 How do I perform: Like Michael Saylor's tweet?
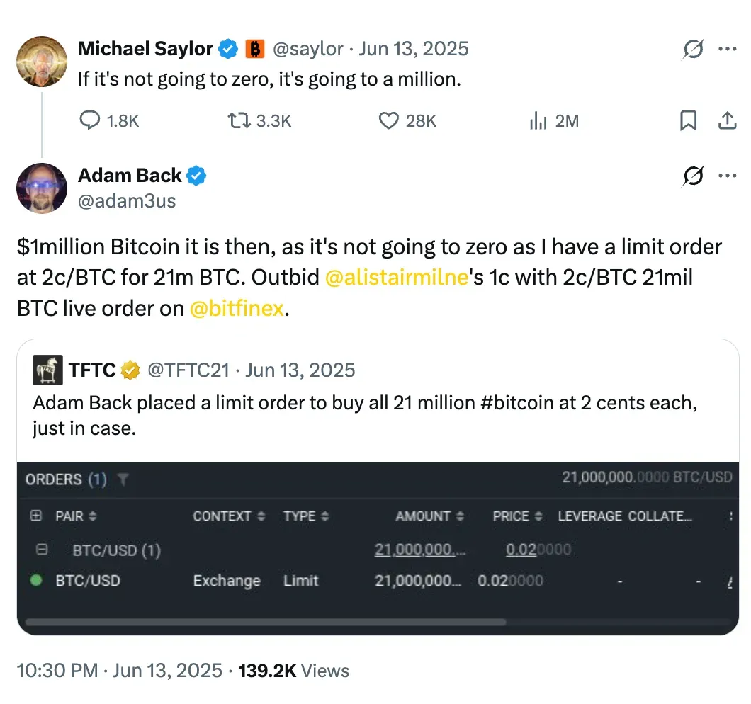[389, 120]
